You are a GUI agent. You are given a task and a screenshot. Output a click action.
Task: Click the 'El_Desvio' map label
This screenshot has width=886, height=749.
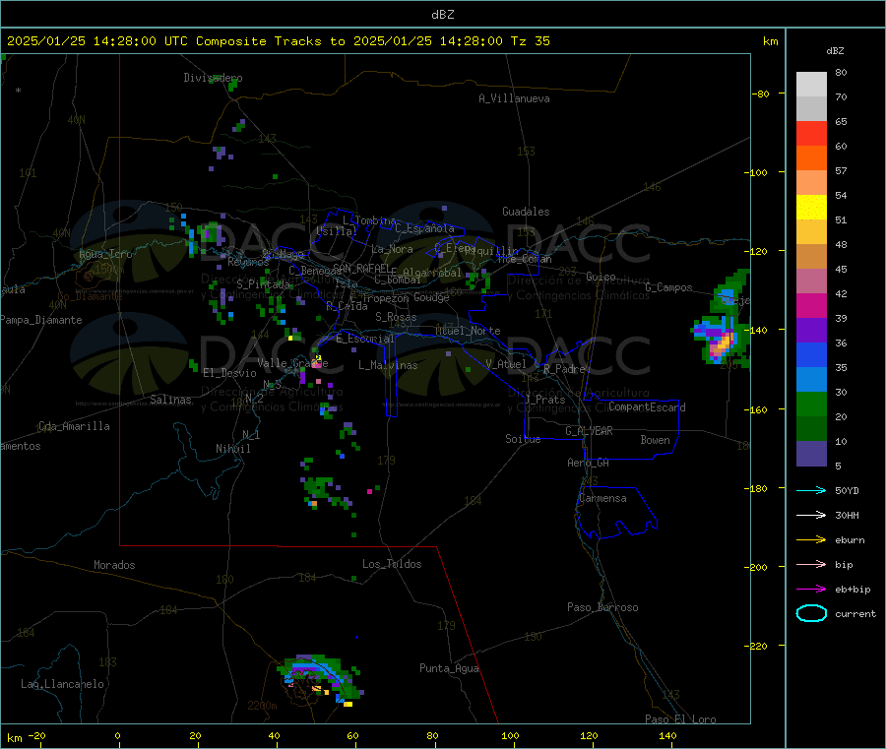click(230, 373)
